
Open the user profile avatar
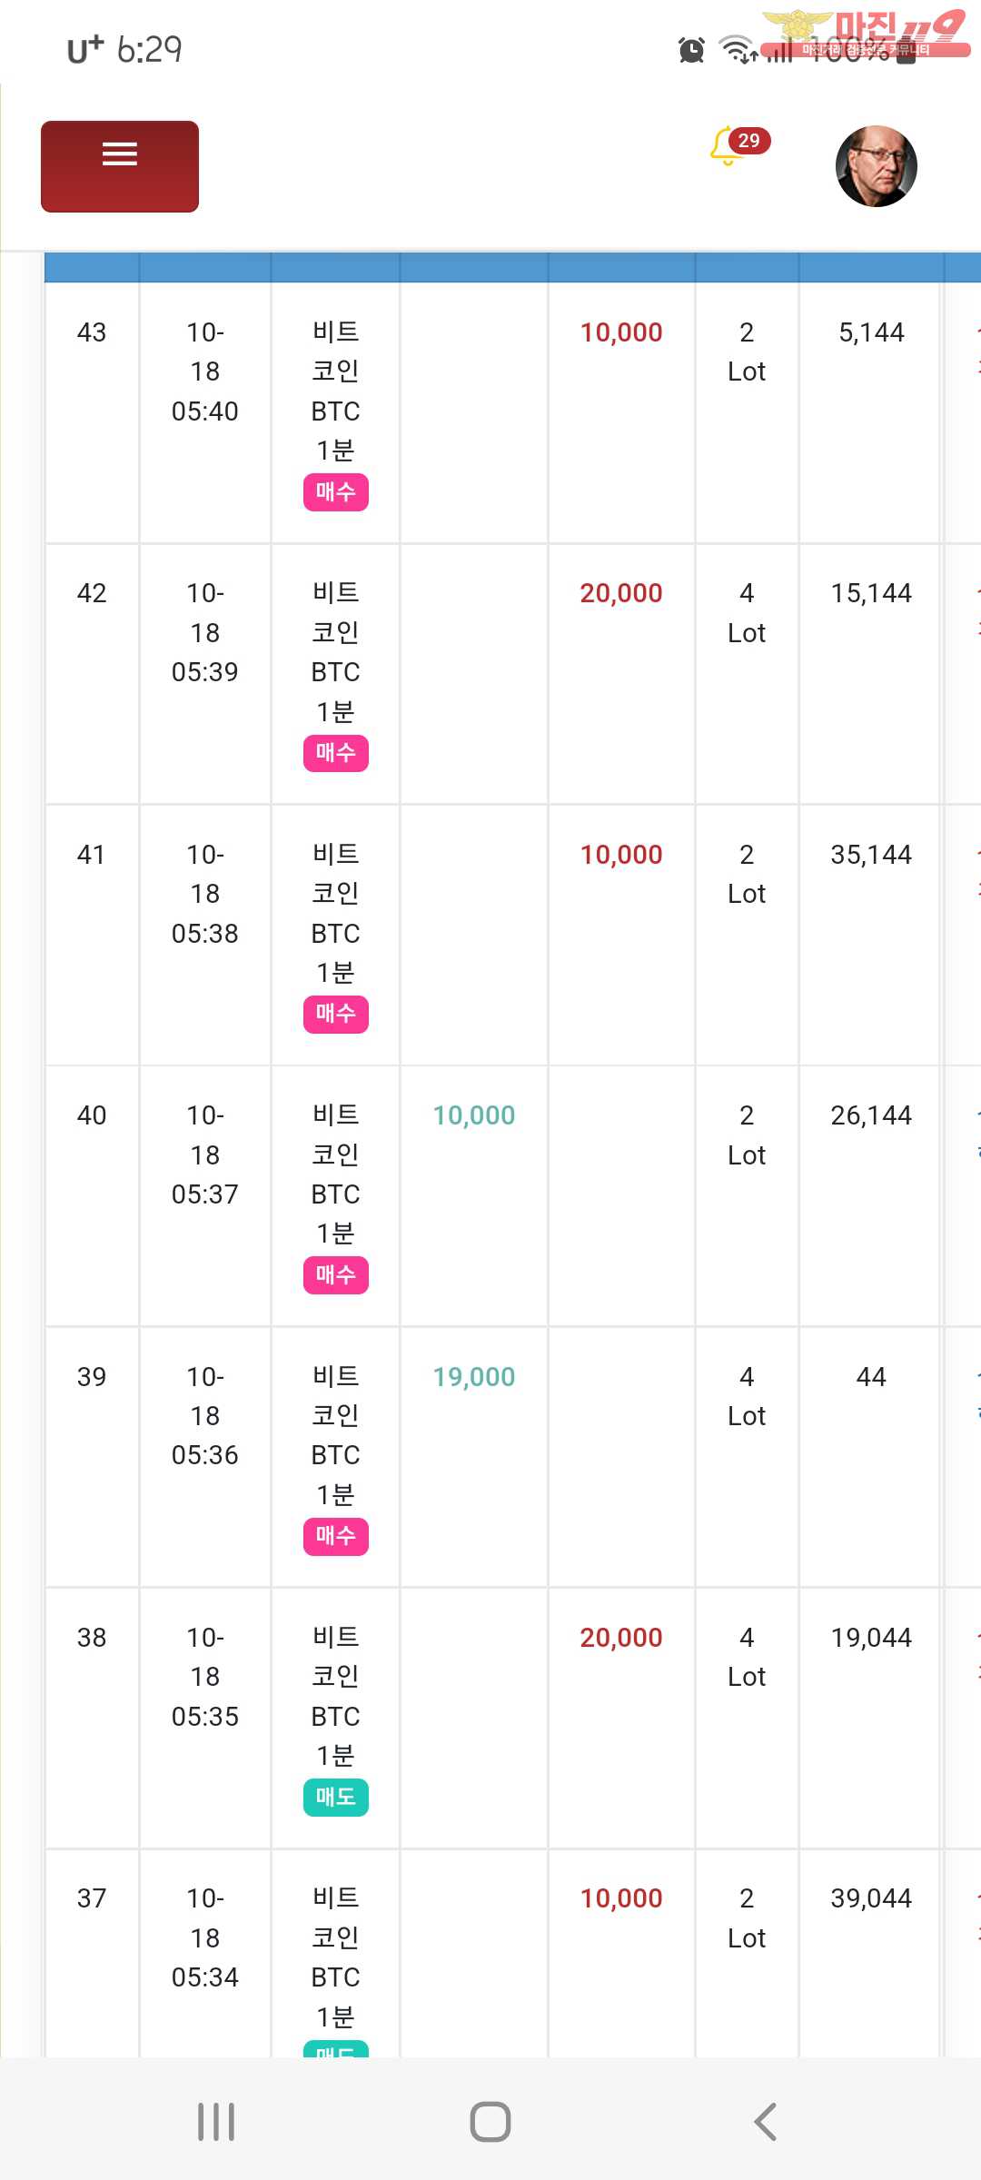pos(876,166)
